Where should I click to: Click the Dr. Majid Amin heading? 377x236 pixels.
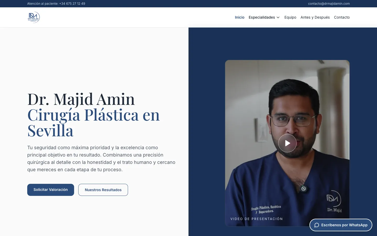81,99
